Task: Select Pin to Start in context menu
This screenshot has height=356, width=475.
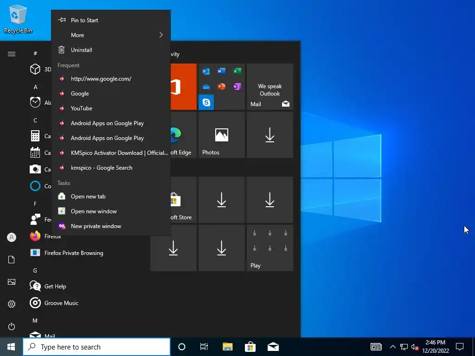Action: [111, 20]
